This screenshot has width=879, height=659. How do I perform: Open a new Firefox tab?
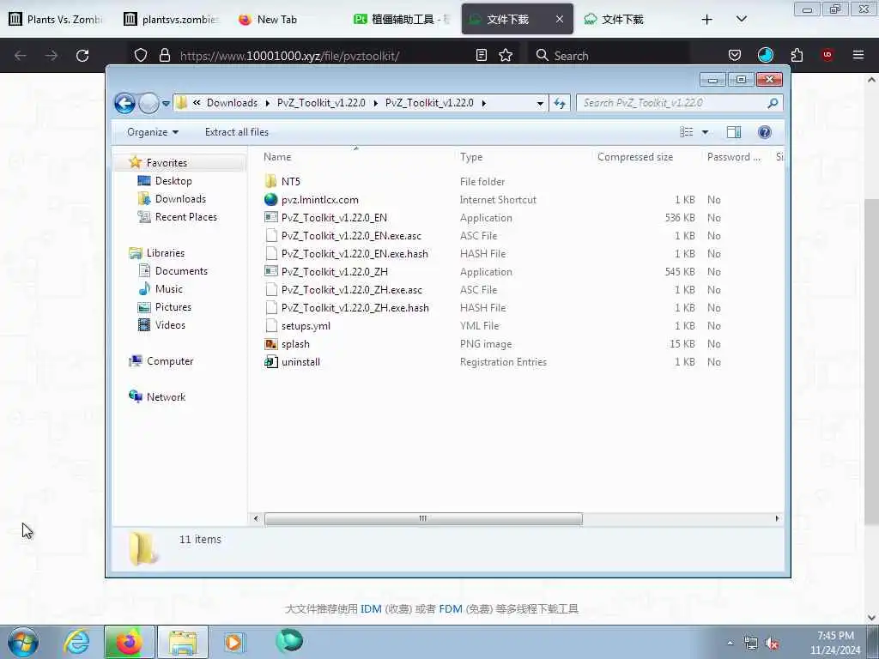point(707,20)
